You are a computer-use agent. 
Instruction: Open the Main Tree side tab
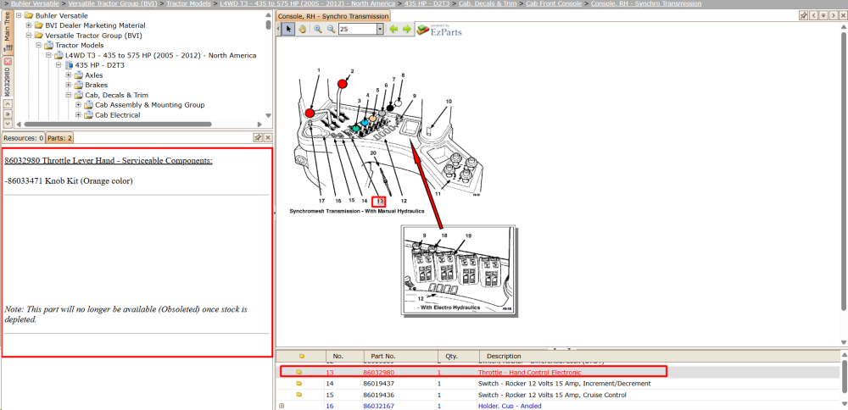(x=7, y=33)
